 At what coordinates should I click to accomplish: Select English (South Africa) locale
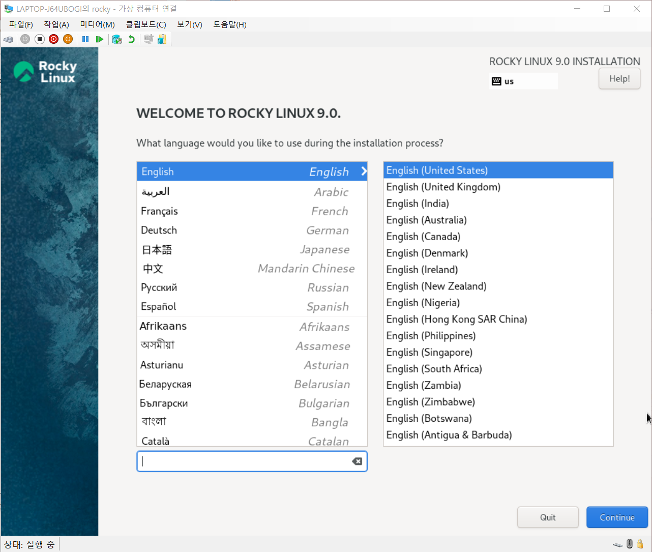(x=498, y=369)
